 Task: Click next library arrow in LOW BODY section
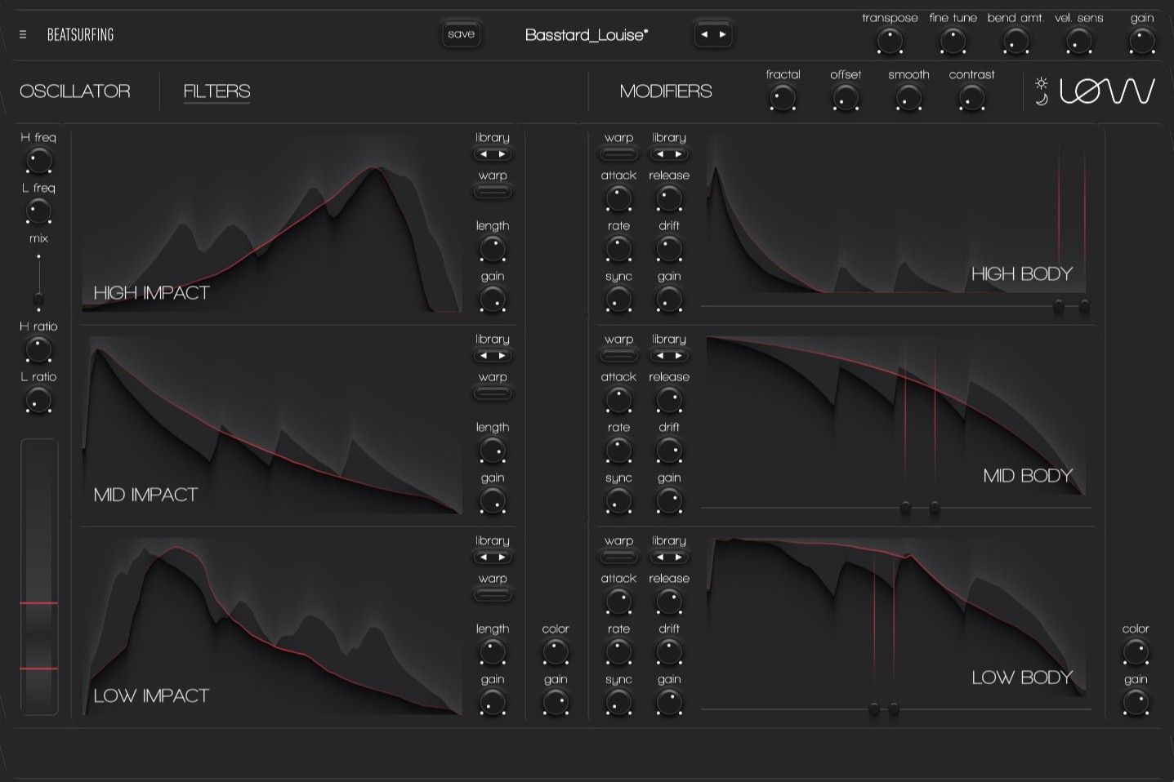coord(676,557)
